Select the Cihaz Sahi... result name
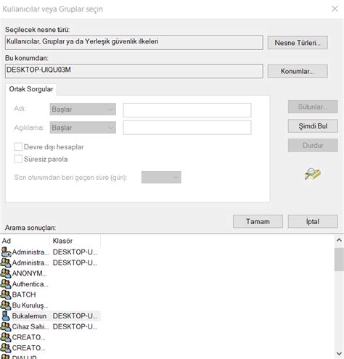The height and width of the screenshot is (359, 344). click(x=30, y=326)
